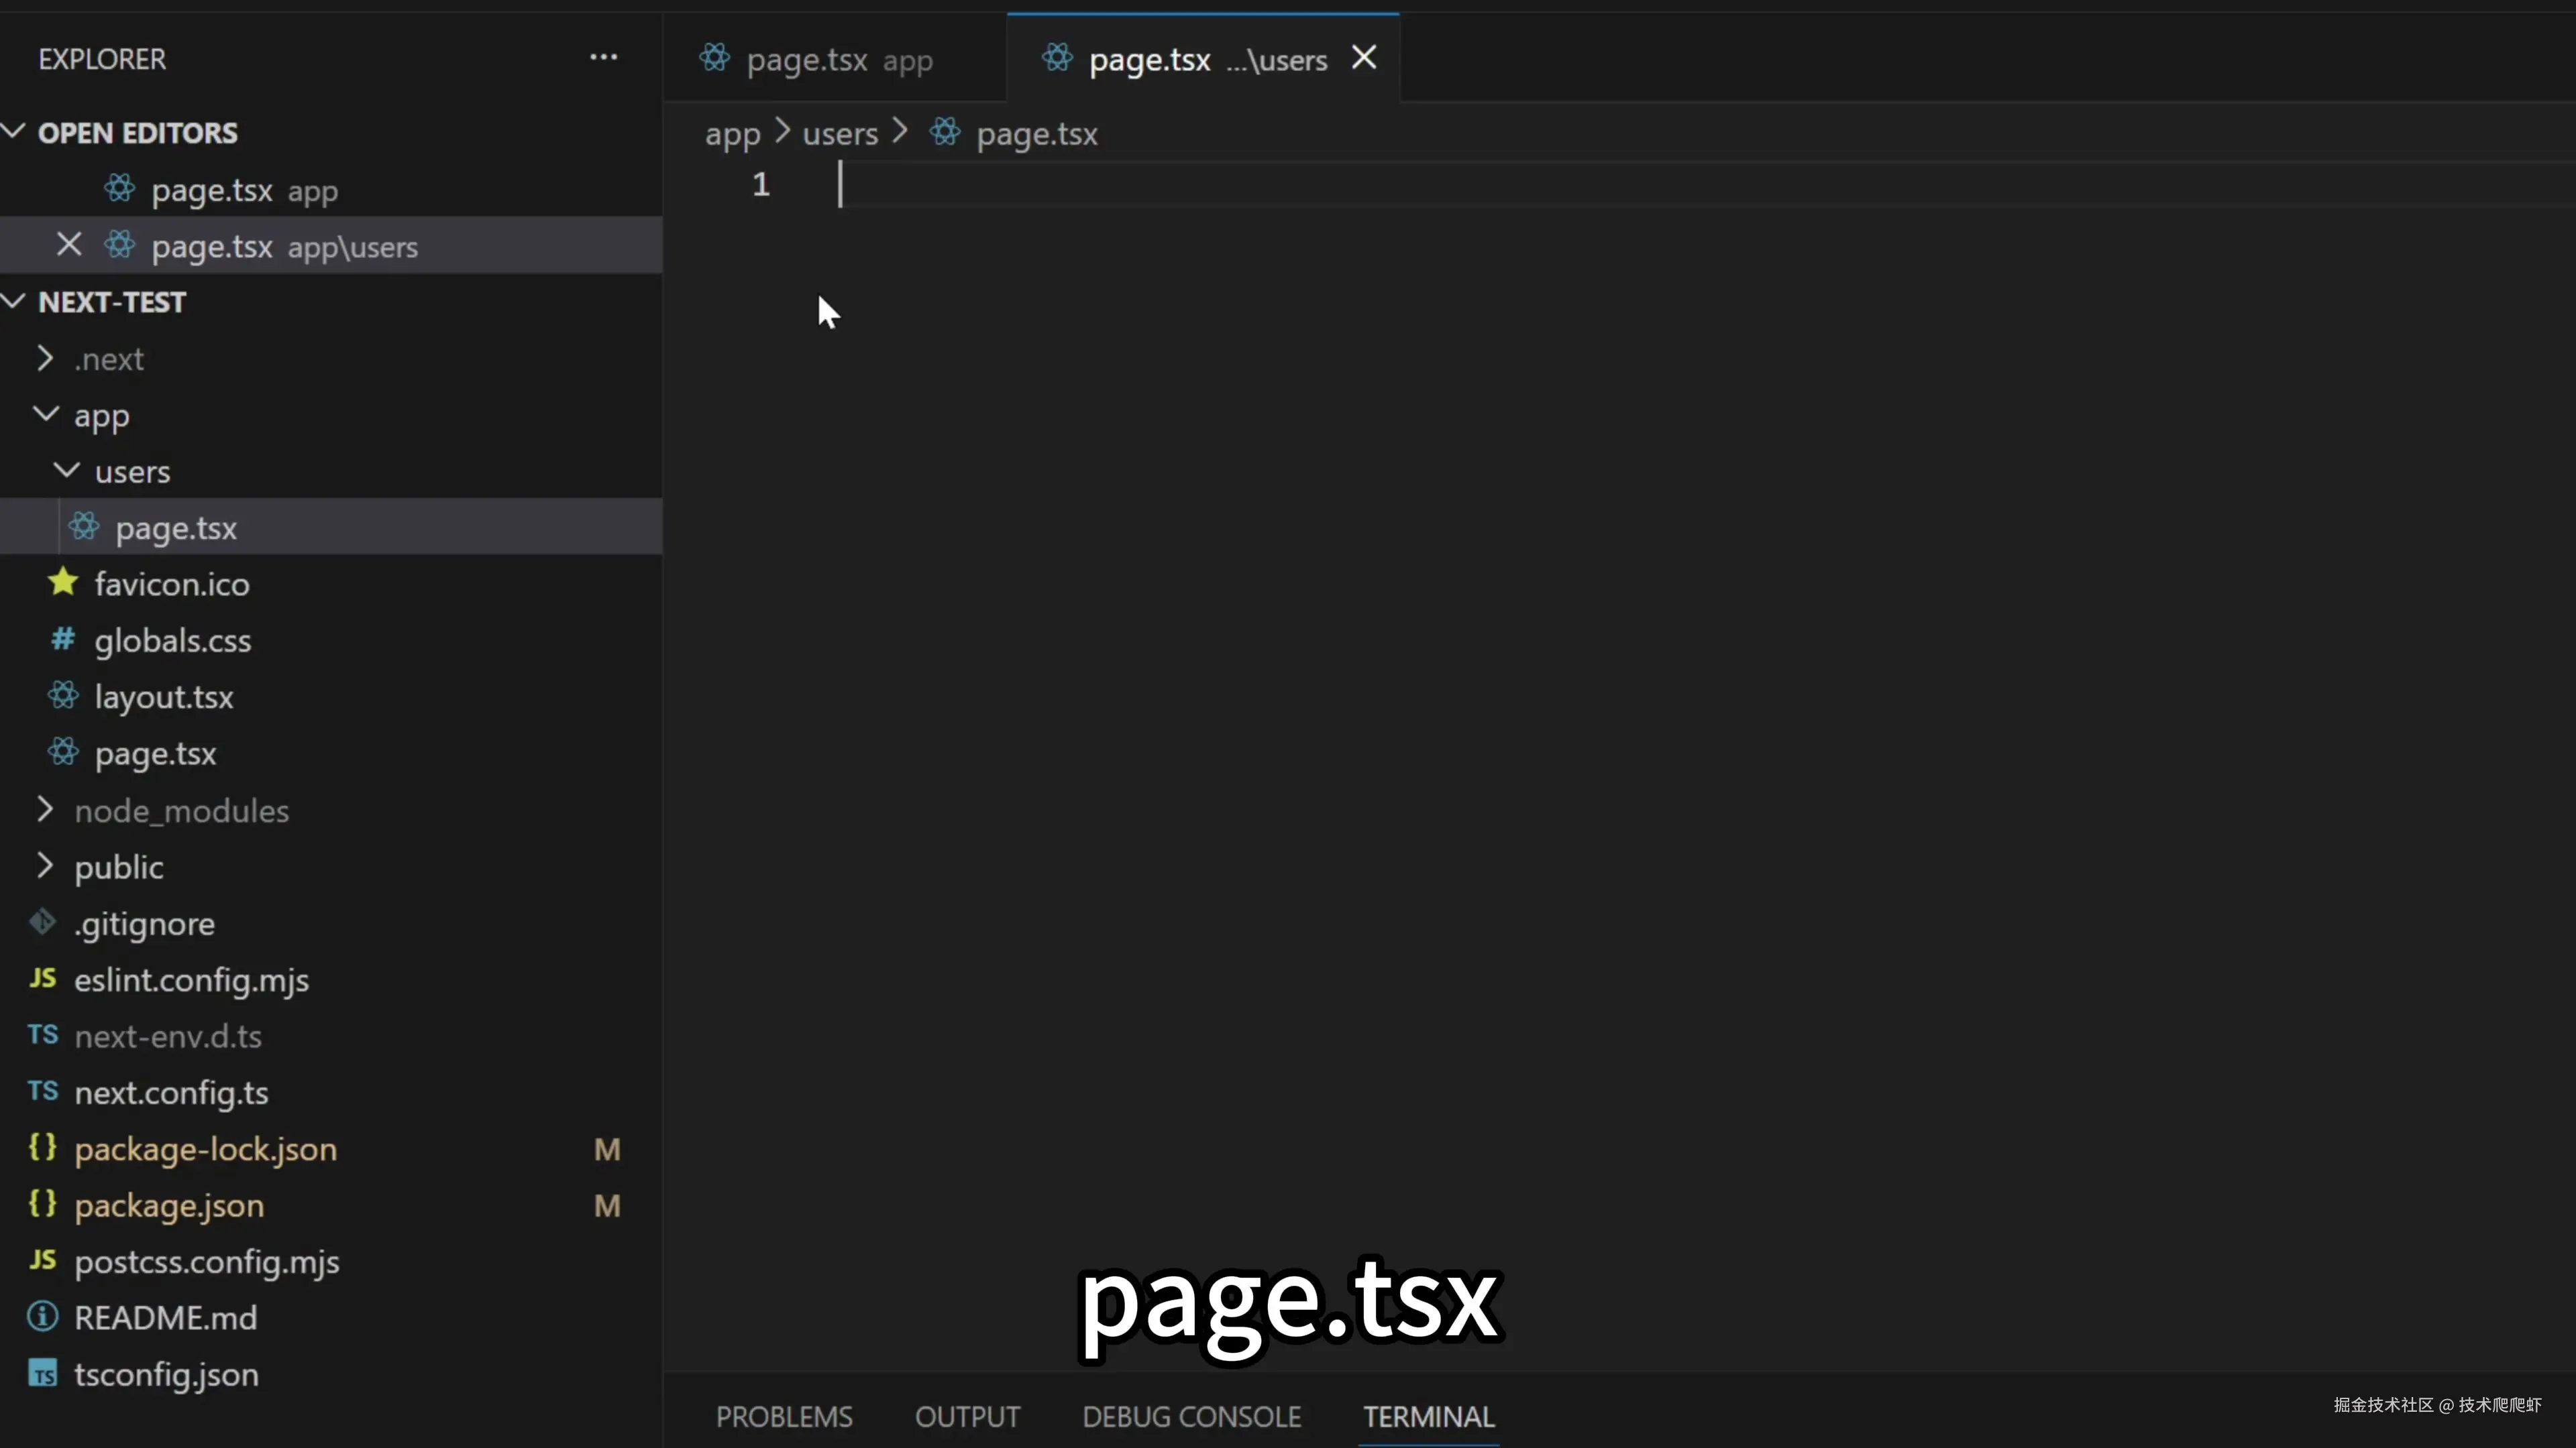The height and width of the screenshot is (1448, 2576).
Task: Switch to DEBUG CONSOLE panel tab
Action: (1191, 1416)
